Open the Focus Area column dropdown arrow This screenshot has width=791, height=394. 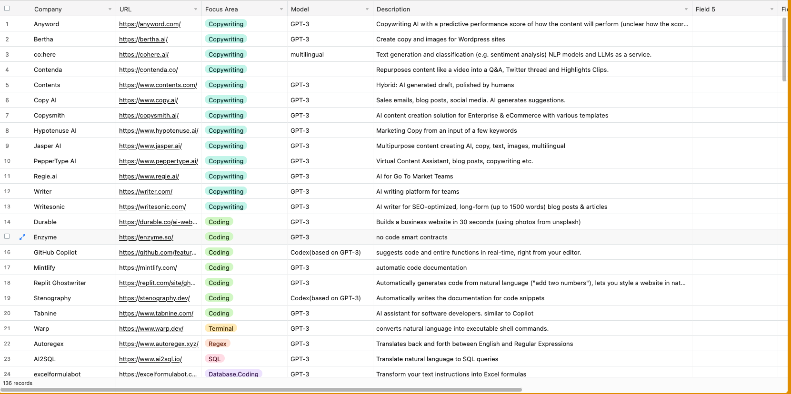click(x=281, y=10)
